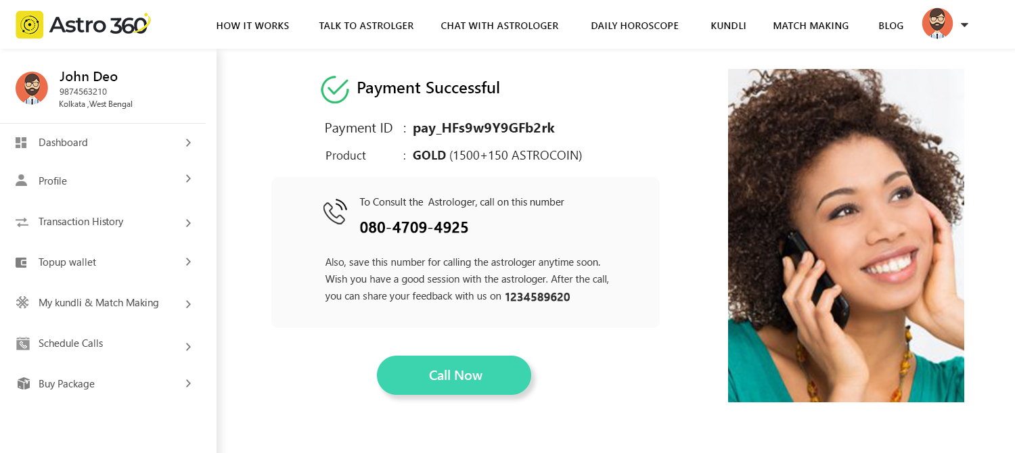Go to Match Making in top navigation
The height and width of the screenshot is (453, 1015).
click(811, 26)
